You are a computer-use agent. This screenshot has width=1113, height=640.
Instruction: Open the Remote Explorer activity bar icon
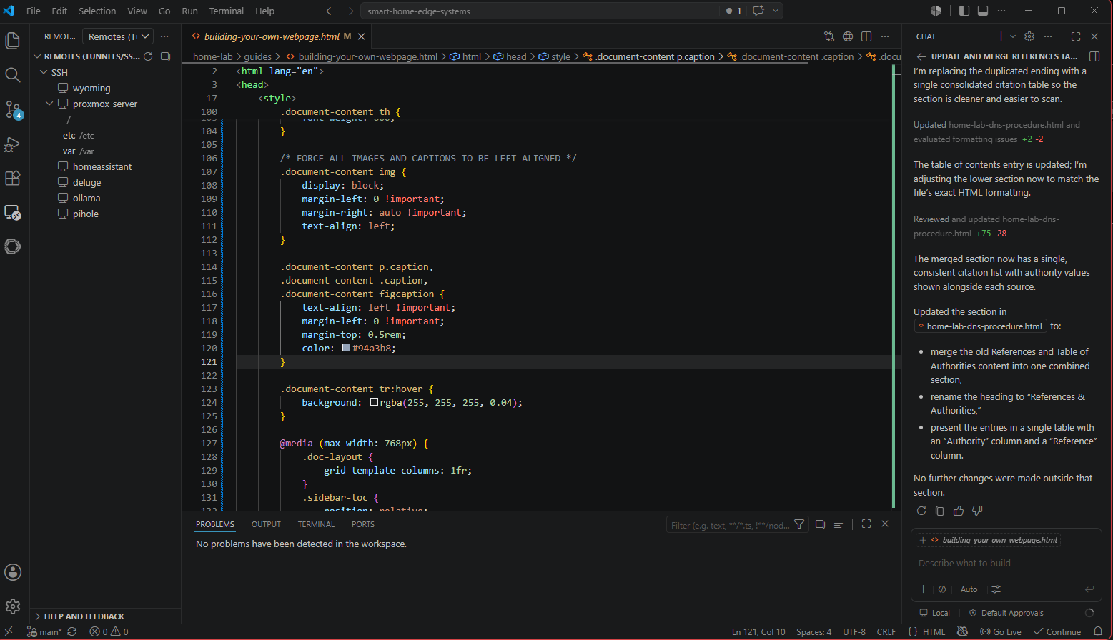(12, 212)
